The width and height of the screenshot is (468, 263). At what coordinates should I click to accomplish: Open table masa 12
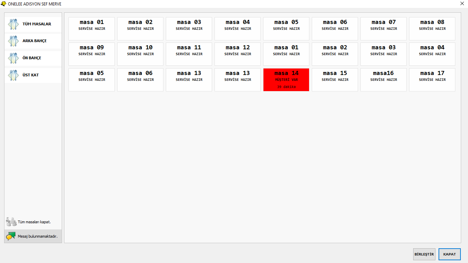237,54
